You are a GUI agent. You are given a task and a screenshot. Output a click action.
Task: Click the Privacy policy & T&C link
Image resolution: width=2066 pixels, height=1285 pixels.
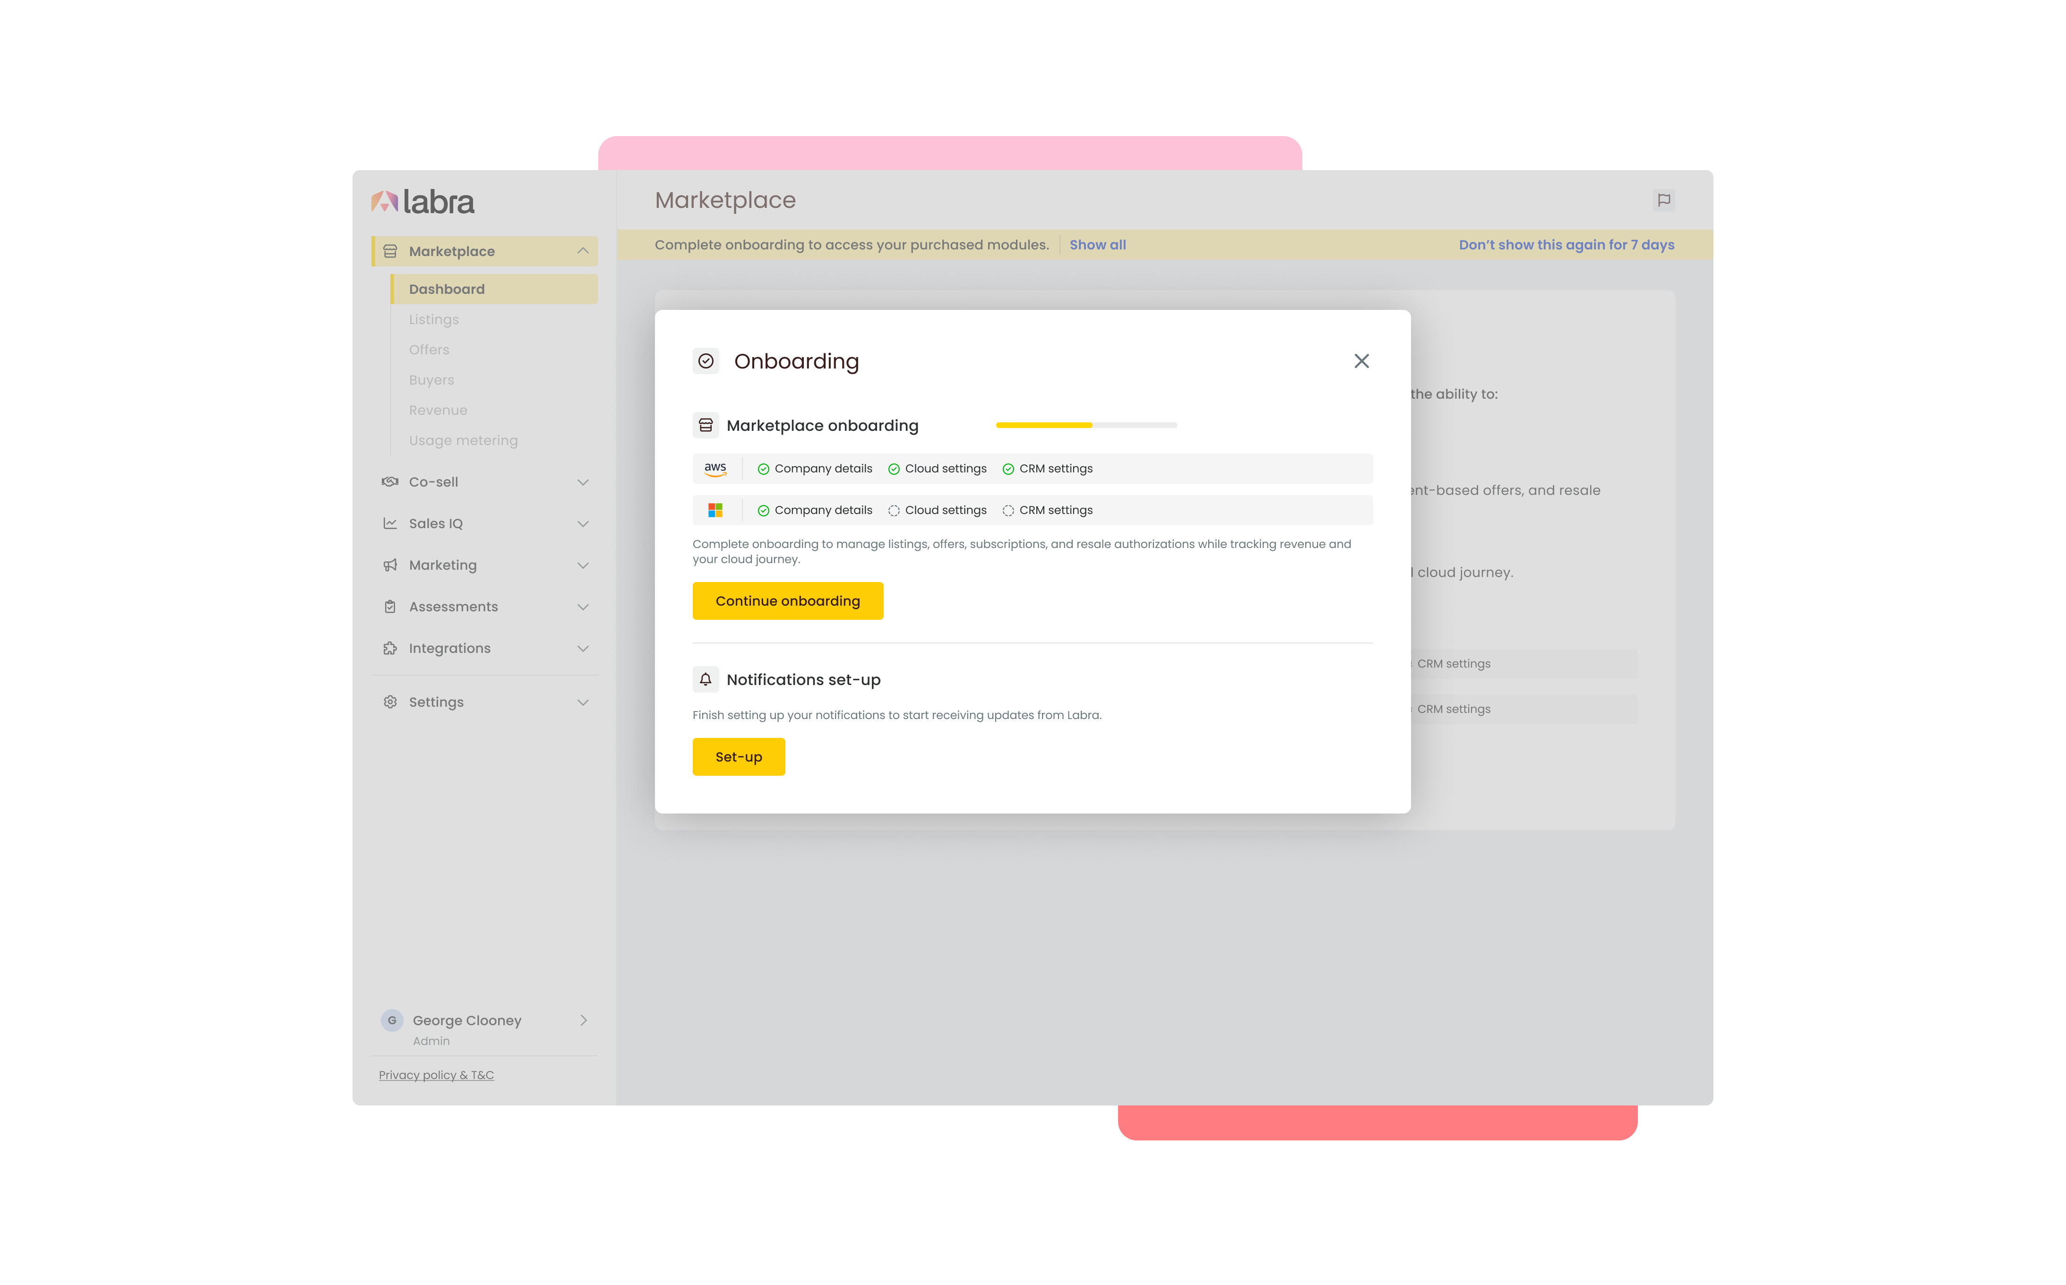pyautogui.click(x=436, y=1075)
